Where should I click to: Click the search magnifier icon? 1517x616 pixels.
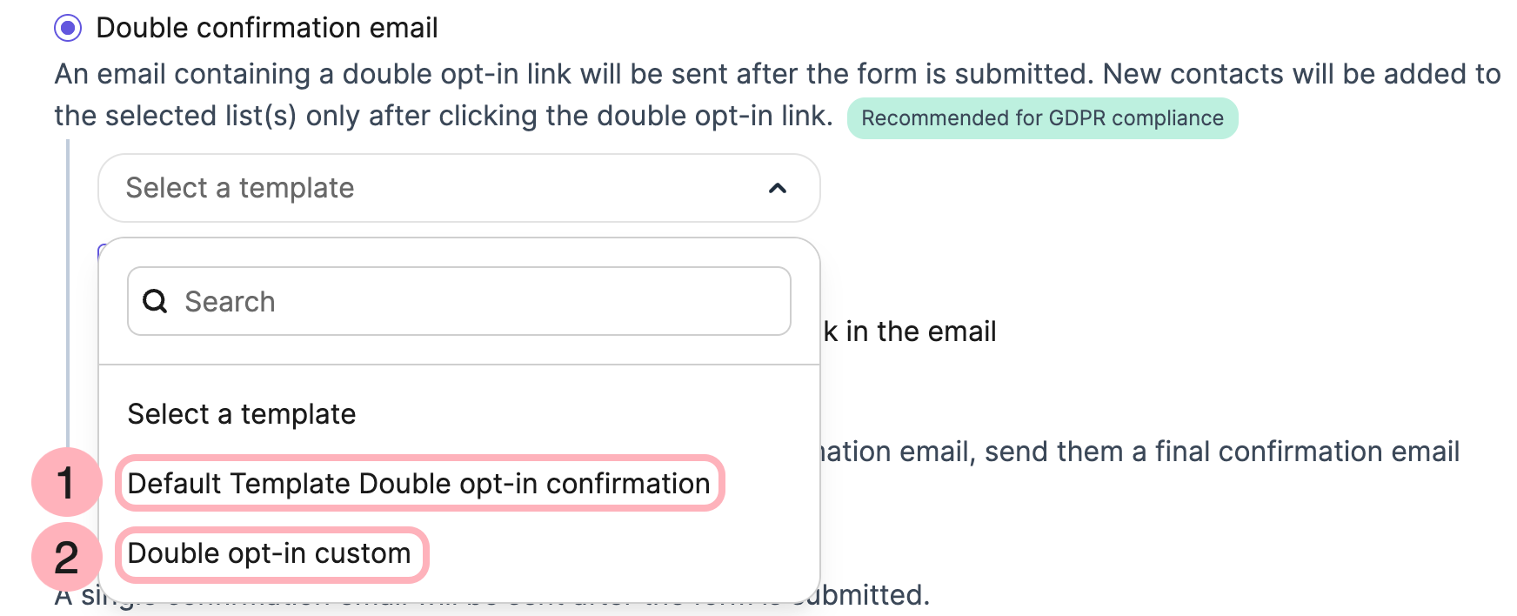coord(155,301)
